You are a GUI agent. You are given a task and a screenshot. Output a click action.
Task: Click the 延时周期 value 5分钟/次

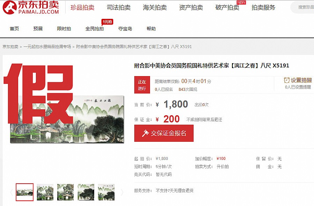[164, 167]
